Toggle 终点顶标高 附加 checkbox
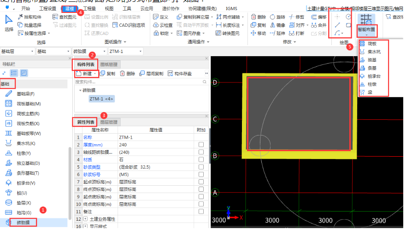Screen dimensions: 406x229 [x=201, y=189]
